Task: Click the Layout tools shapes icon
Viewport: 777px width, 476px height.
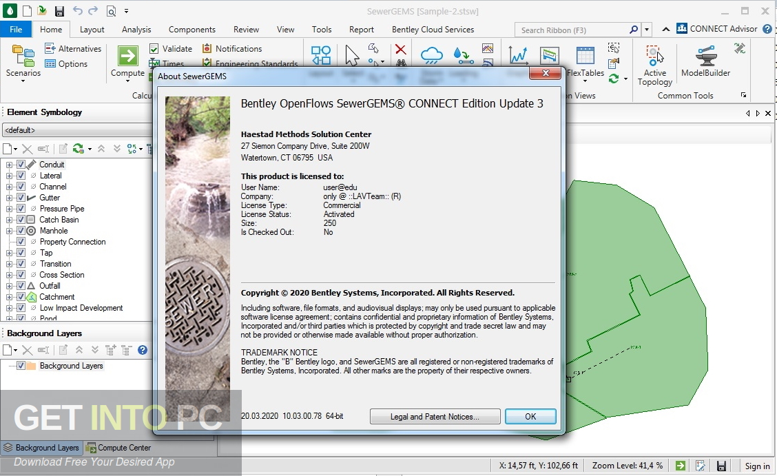Action: pos(320,55)
